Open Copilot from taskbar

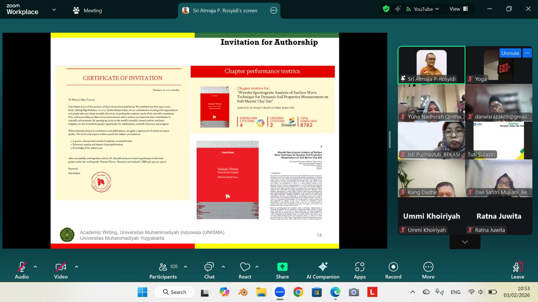tap(224, 292)
